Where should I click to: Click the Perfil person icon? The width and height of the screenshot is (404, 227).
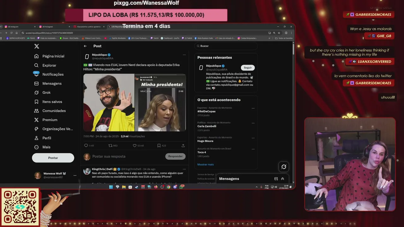[36, 138]
